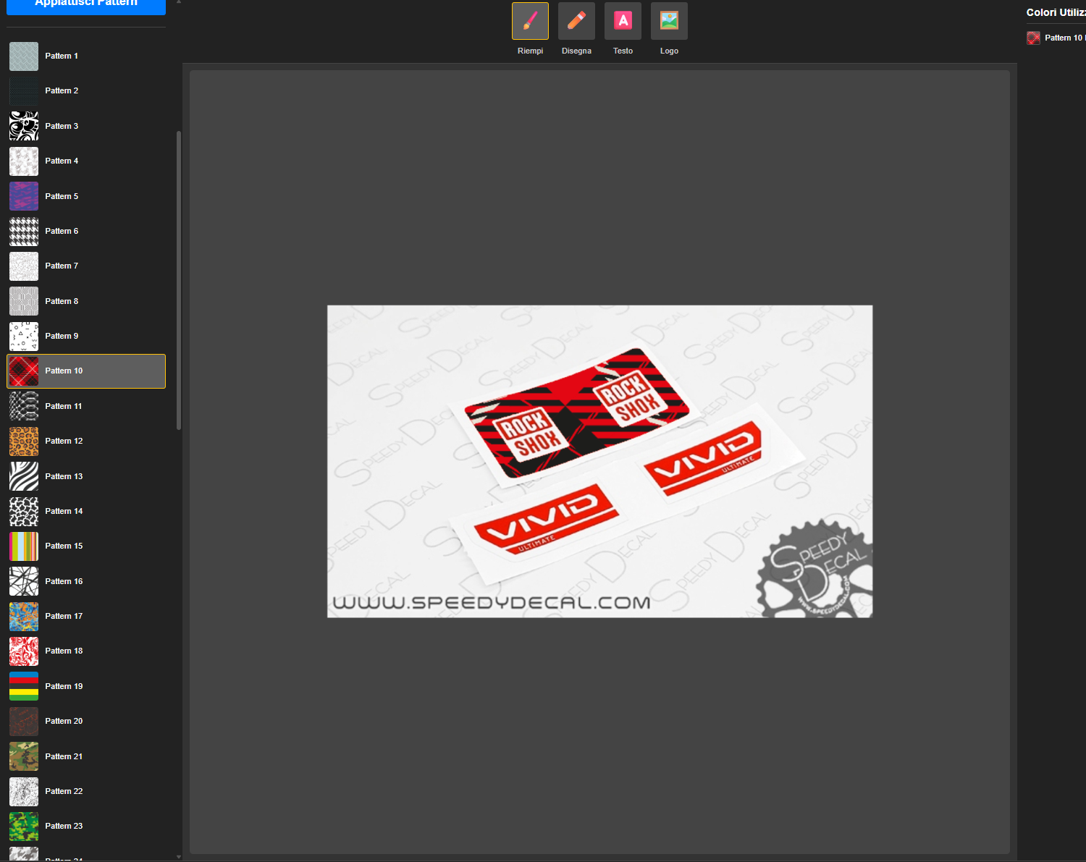Select Pattern 12 leopard thumbnail
Screen dimensions: 1086x862
point(24,441)
